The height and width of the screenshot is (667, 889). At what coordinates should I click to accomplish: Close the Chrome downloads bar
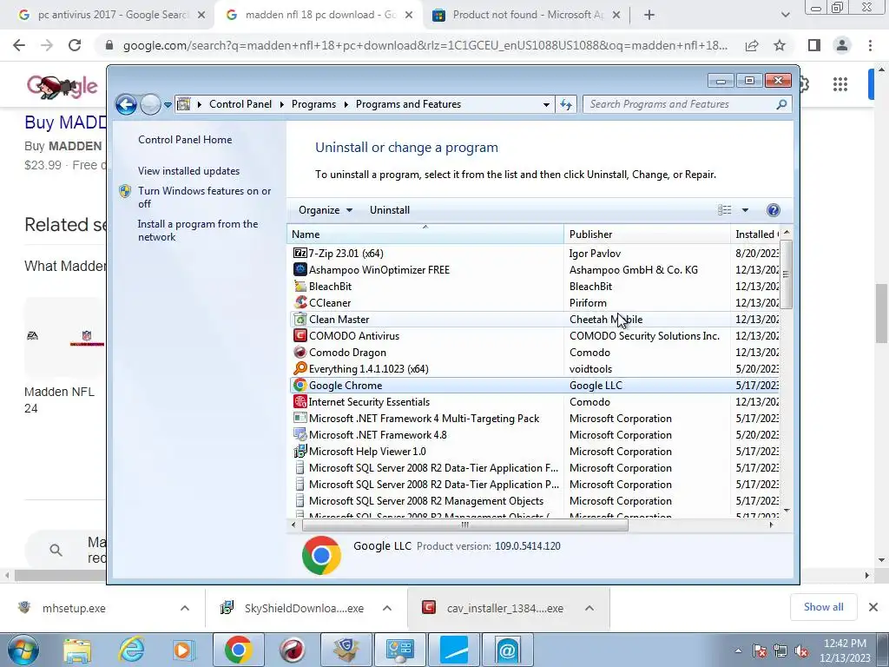(873, 607)
